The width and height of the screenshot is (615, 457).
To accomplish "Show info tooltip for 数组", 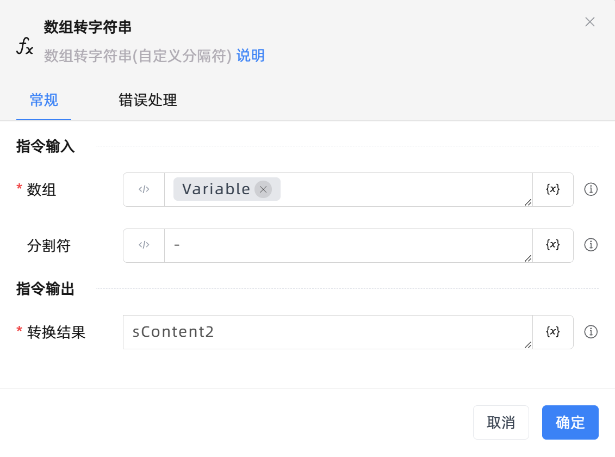I will (591, 189).
